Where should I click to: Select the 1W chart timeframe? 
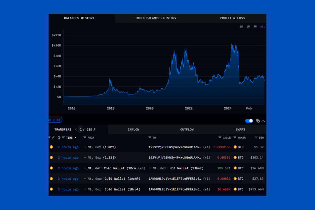click(241, 26)
